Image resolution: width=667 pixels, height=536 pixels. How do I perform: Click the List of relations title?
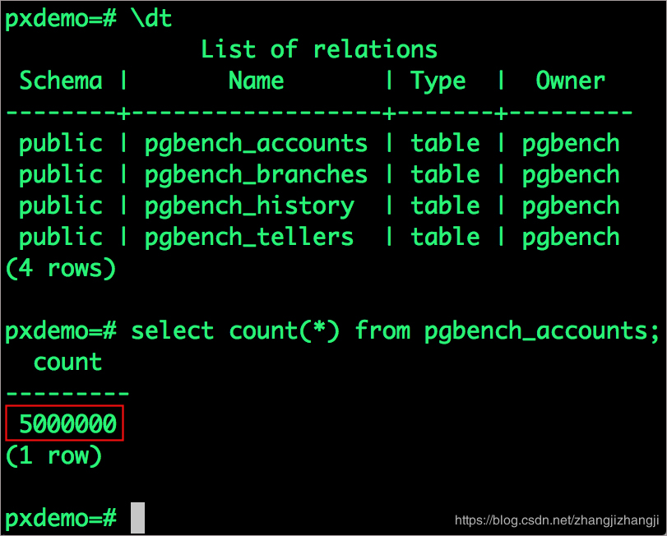[x=319, y=49]
